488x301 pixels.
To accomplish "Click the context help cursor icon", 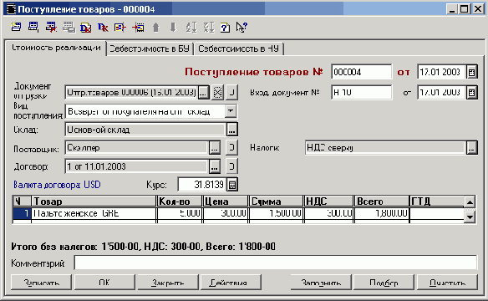I will click(x=241, y=28).
